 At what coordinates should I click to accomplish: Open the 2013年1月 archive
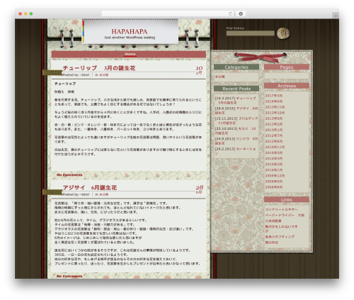coord(274,130)
